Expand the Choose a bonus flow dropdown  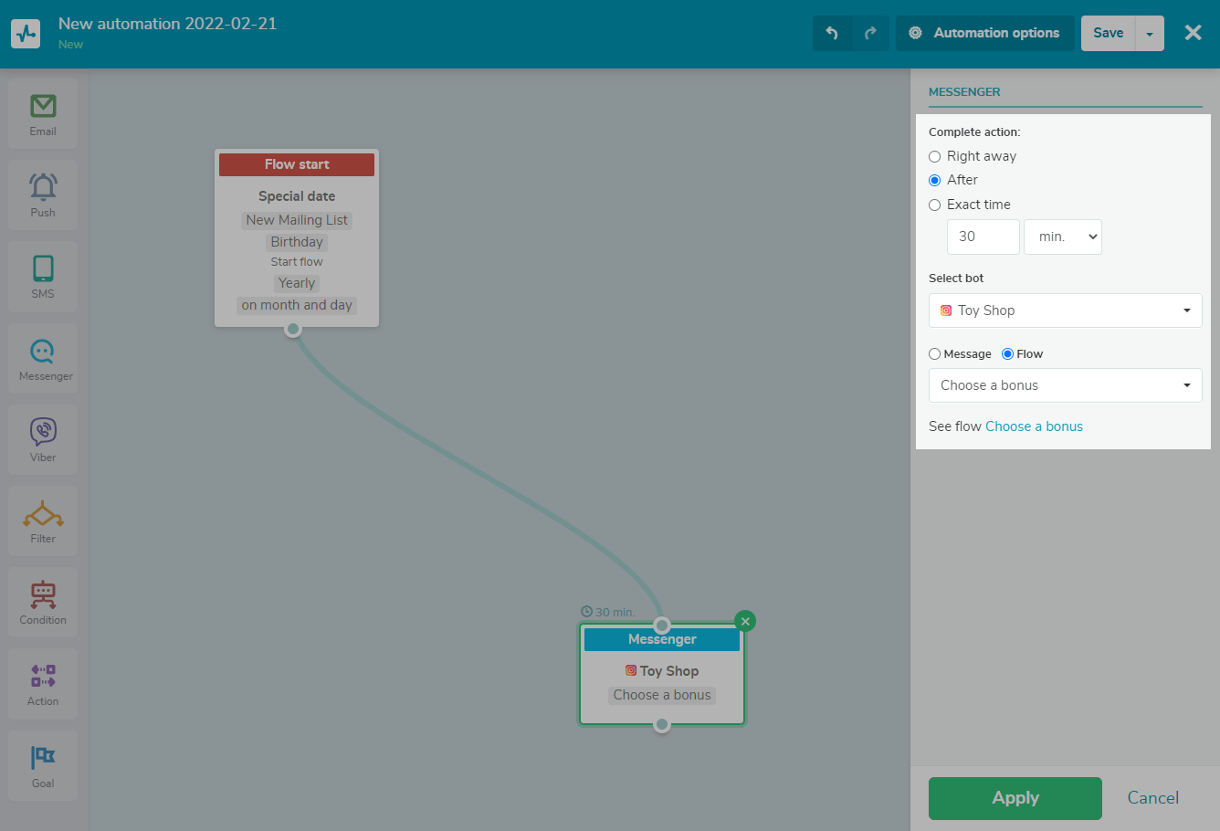click(1065, 384)
